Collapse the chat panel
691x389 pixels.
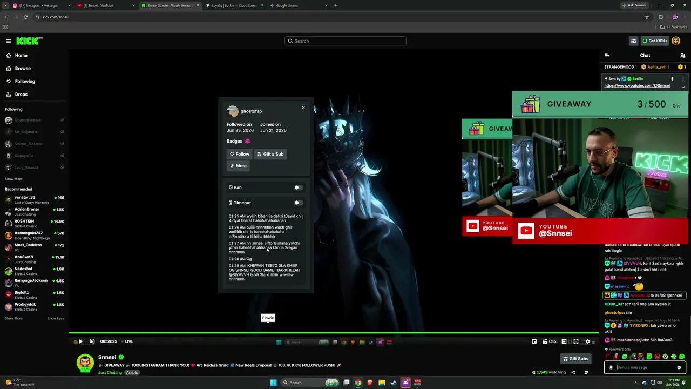click(607, 55)
